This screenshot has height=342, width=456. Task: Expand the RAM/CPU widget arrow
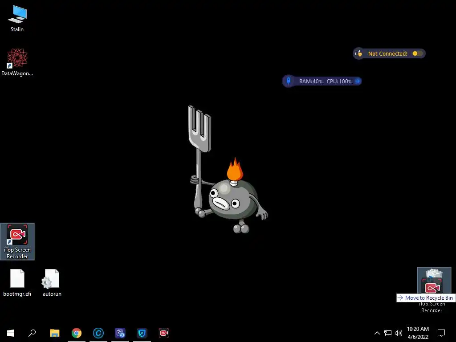pos(358,81)
